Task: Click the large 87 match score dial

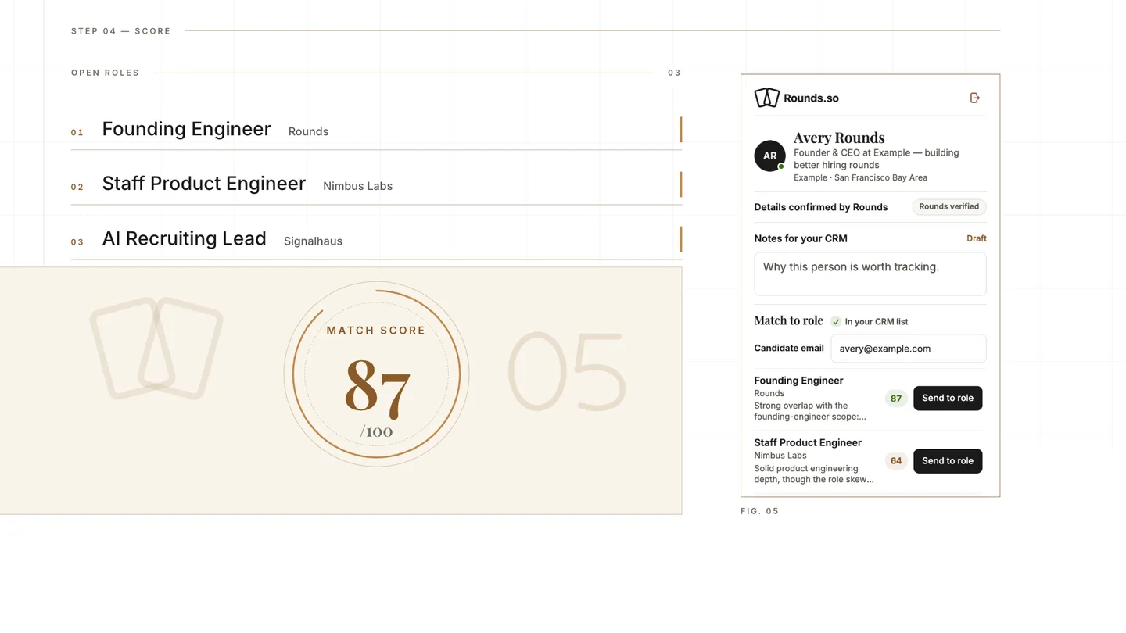Action: pos(376,374)
